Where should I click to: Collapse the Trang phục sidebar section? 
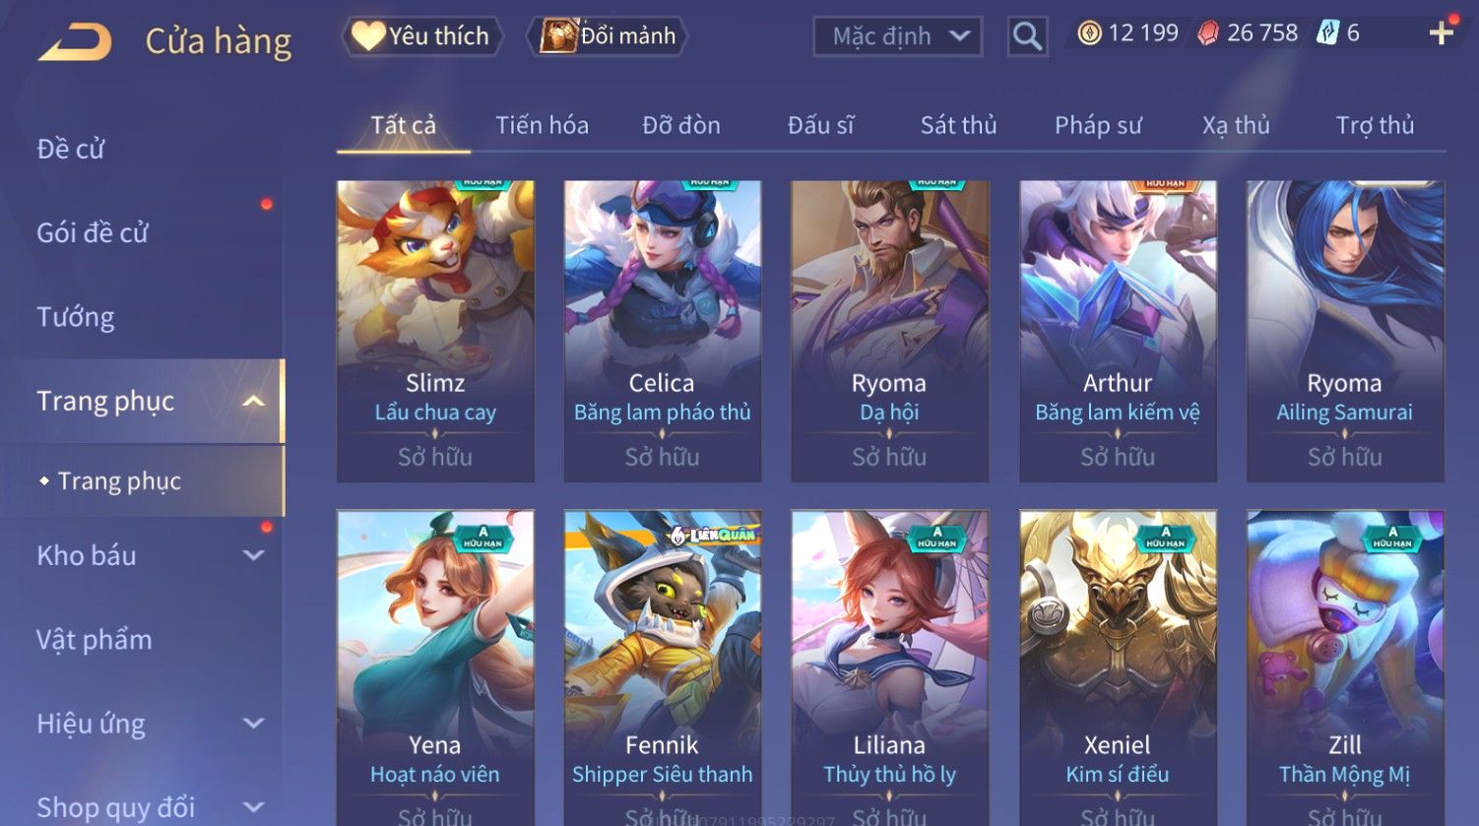tap(253, 402)
